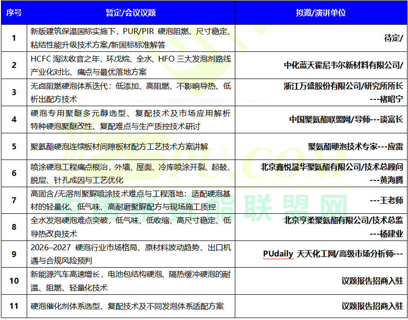This screenshot has width=408, height=320.
Task: Select 中化蓝天霍尼韦尔新材料有限公司 cell
Action: coord(321,65)
